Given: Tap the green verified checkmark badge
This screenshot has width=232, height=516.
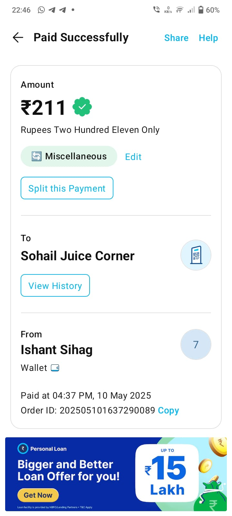Looking at the screenshot, I should point(82,107).
